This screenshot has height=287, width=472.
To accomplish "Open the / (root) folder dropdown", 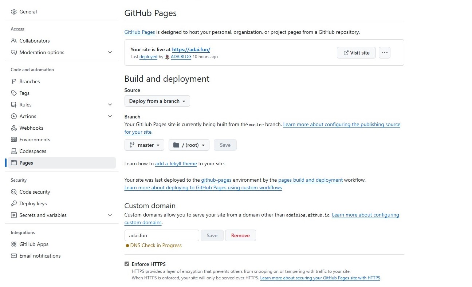I will (189, 145).
